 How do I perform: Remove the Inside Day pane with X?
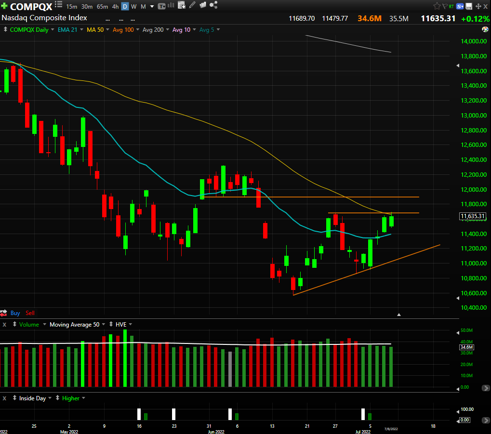coord(4,398)
